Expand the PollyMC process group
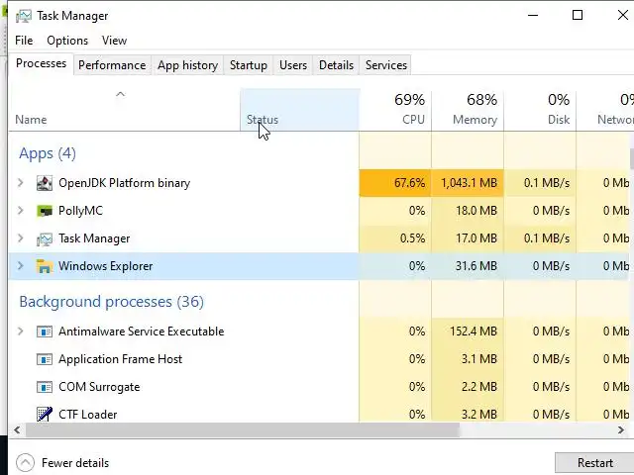Image resolution: width=634 pixels, height=475 pixels. 20,211
